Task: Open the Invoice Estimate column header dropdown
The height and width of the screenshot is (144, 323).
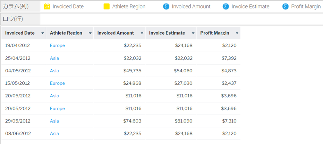Action: (193, 33)
